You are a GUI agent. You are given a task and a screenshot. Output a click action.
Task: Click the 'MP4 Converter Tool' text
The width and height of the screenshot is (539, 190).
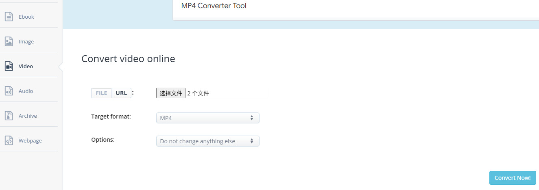pyautogui.click(x=214, y=6)
